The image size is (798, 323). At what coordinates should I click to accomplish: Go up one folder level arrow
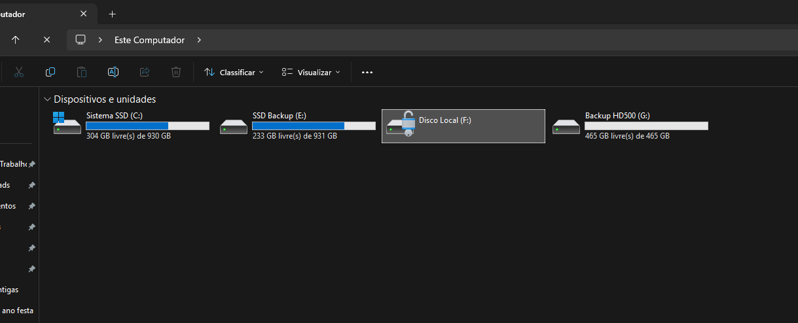pos(16,40)
